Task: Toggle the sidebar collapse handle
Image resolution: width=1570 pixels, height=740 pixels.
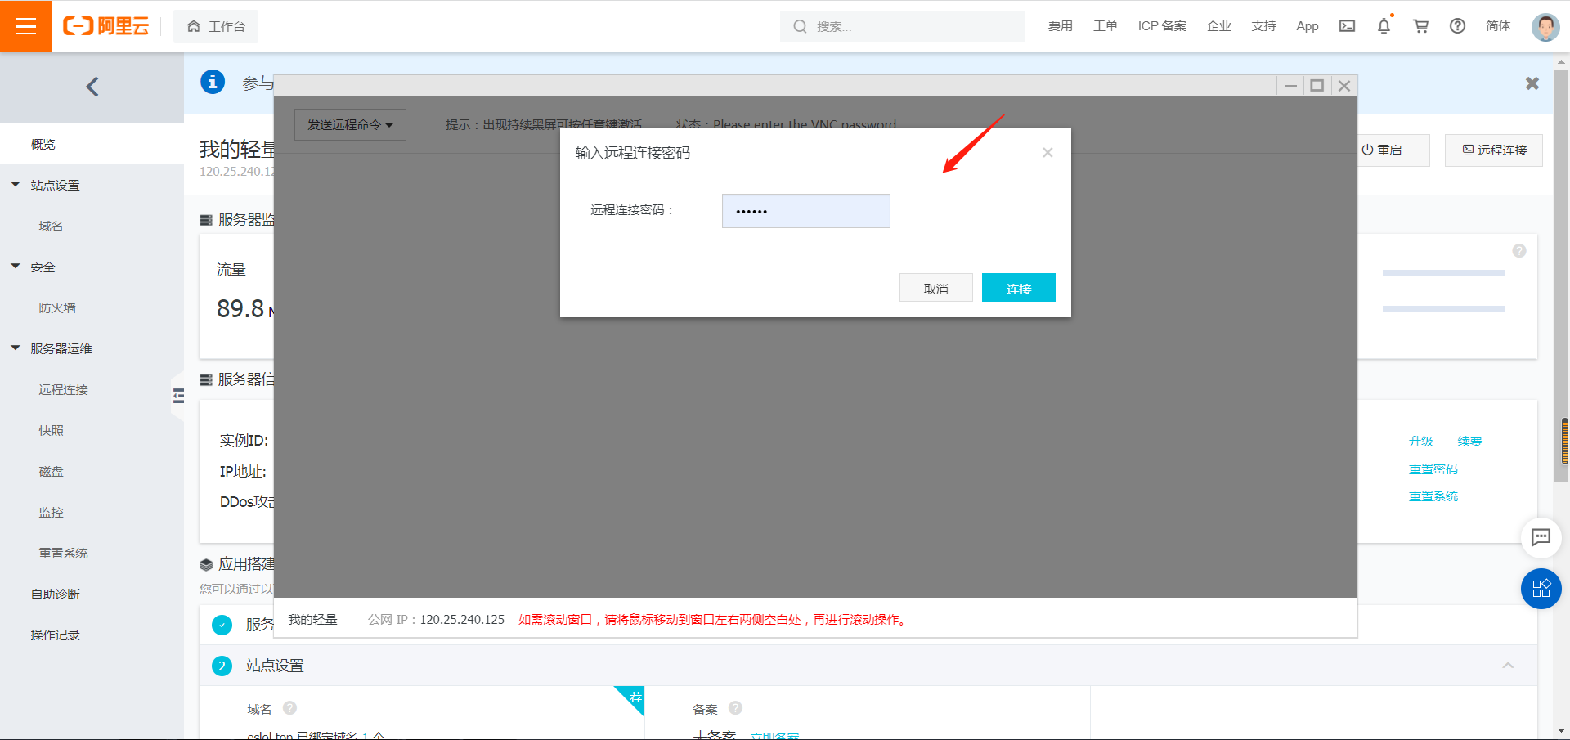Action: click(x=178, y=397)
